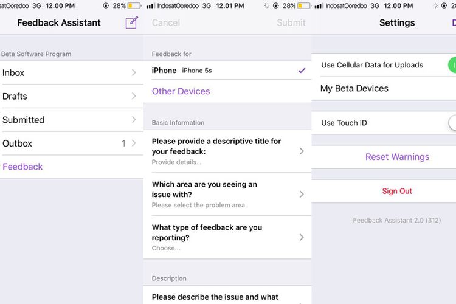
Task: Select the iPhone 5s checkmark
Action: point(302,71)
